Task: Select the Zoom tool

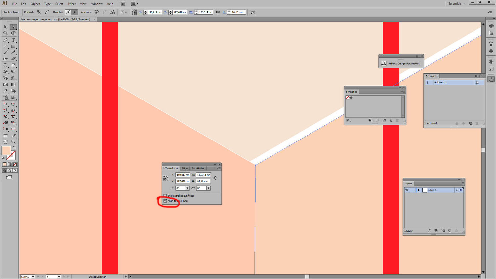Action: (13, 142)
